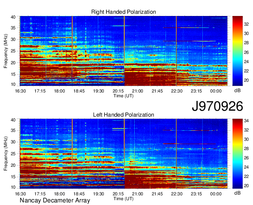253x205 pixels.
Task: Click the 25 MHz tick on Left Handed plot
Action: click(x=13, y=154)
